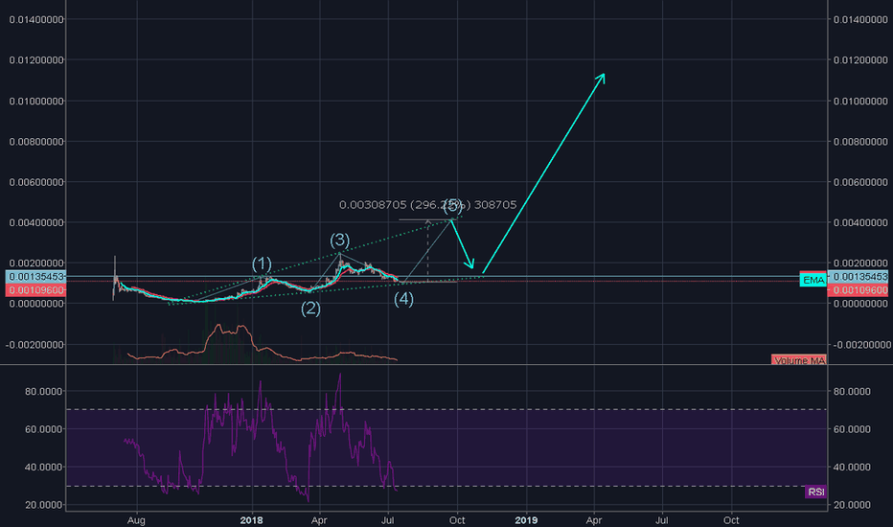
Task: Click -0.00200000 on the right price axis
Action: pyautogui.click(x=860, y=345)
